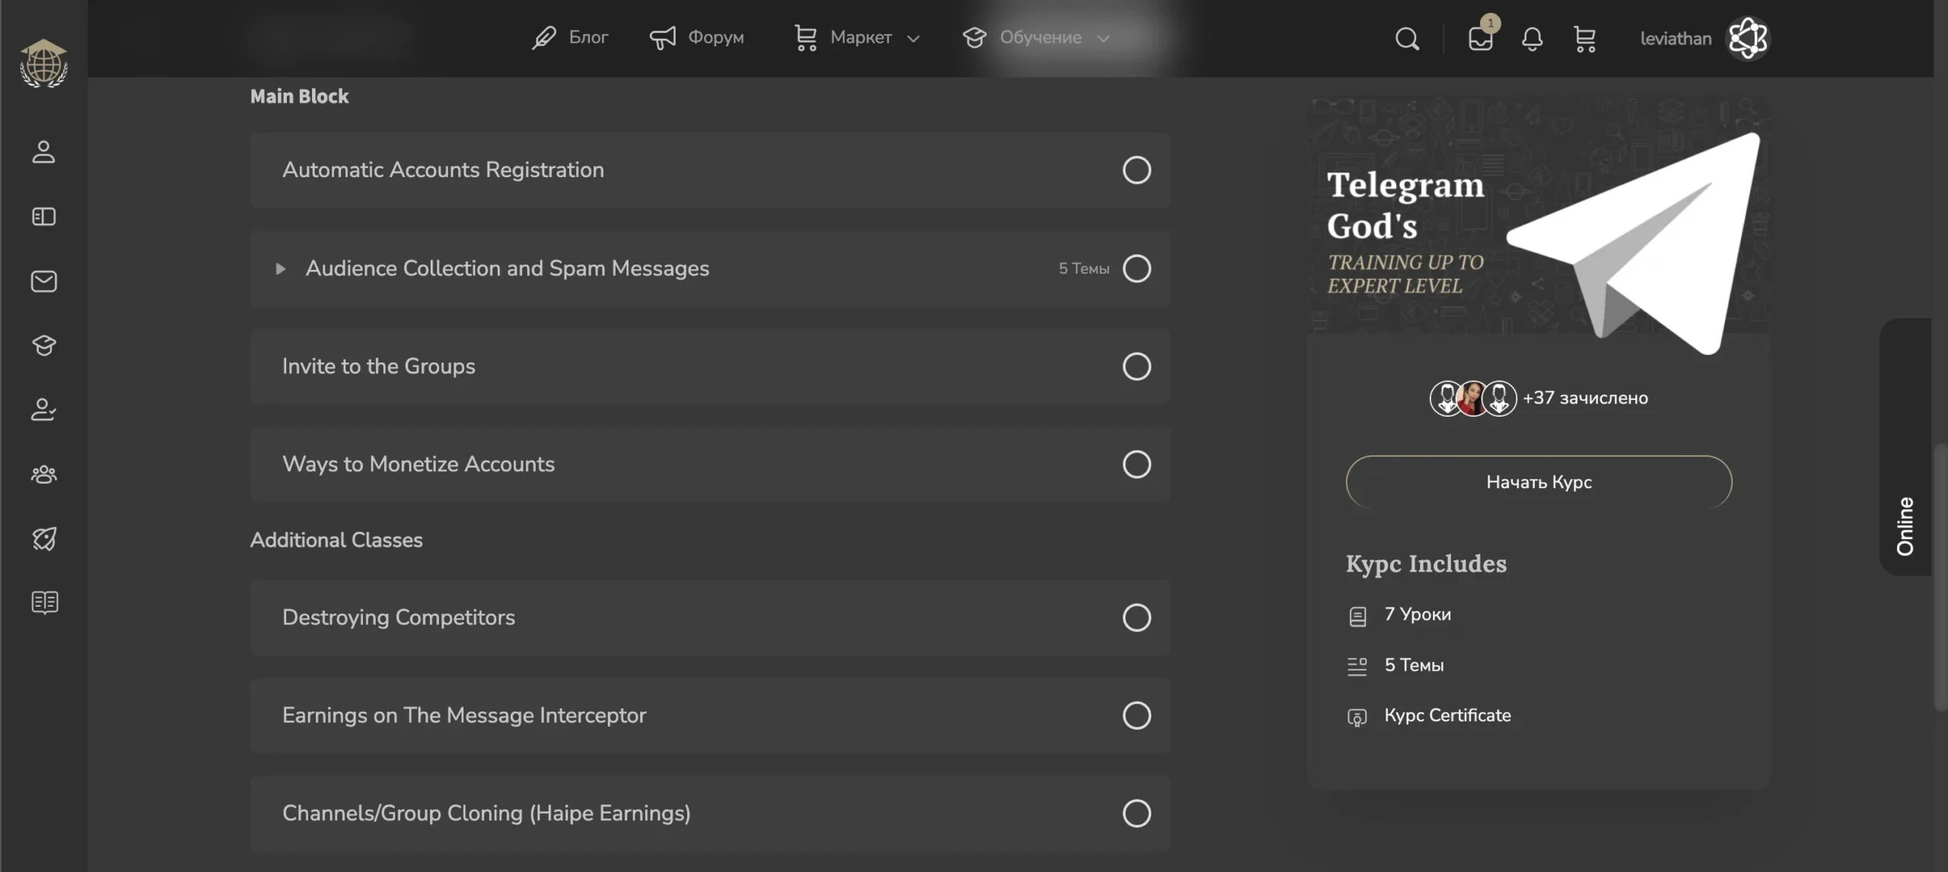
Task: Click the Начать Курс button
Action: pos(1538,481)
